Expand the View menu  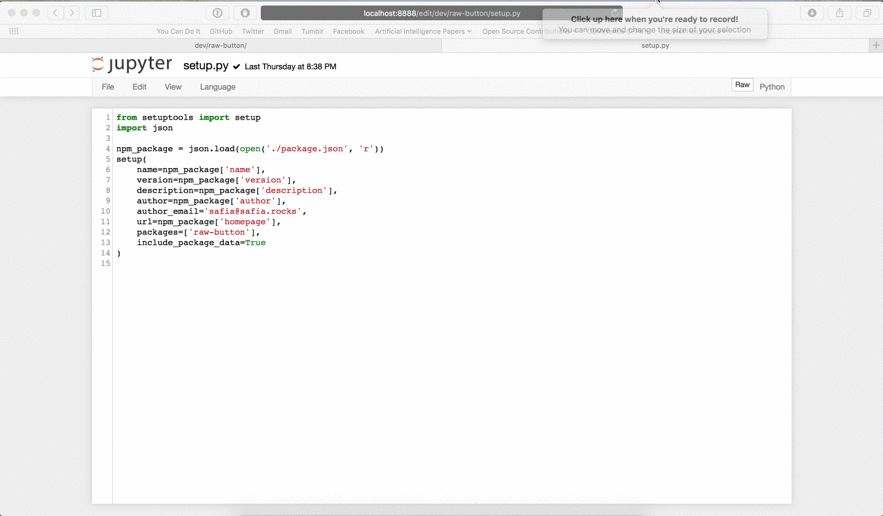pyautogui.click(x=173, y=87)
